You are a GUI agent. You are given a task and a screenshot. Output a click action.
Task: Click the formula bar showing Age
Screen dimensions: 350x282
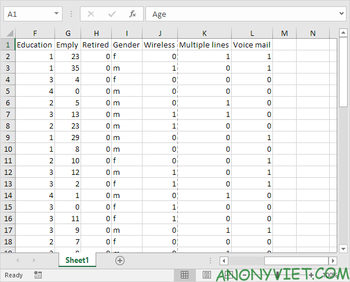[x=243, y=14]
